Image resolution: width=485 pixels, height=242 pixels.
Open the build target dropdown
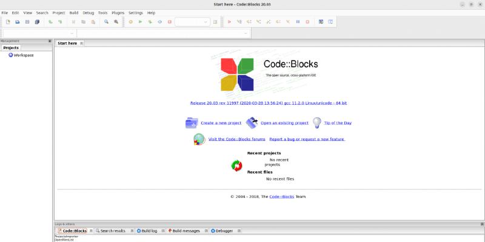pyautogui.click(x=206, y=22)
